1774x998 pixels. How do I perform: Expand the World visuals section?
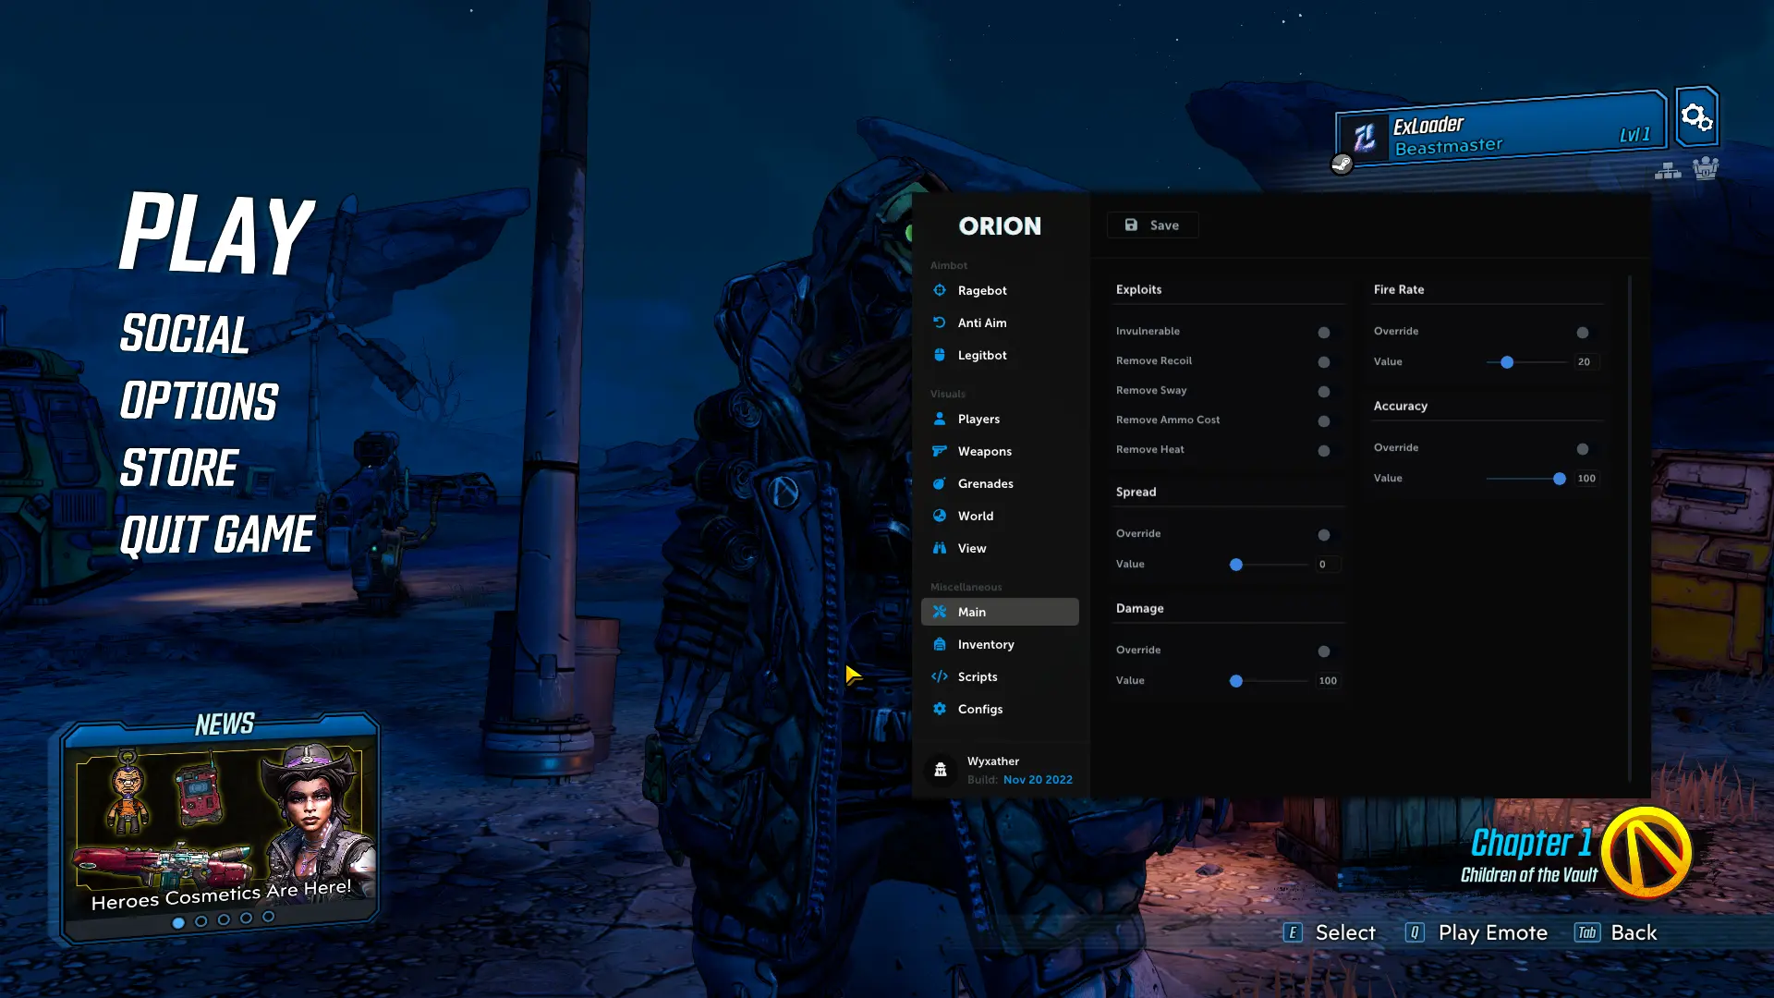click(x=975, y=516)
